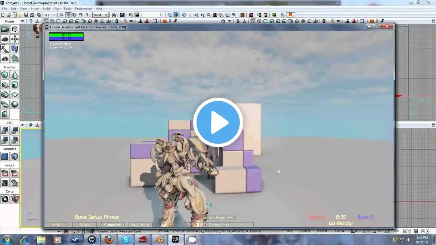Open the File menu
This screenshot has height=245, width=436.
coord(4,9)
